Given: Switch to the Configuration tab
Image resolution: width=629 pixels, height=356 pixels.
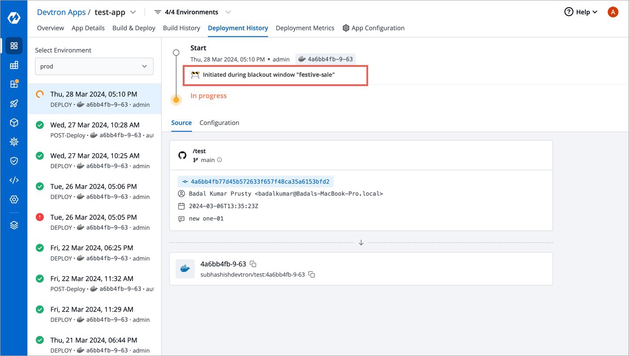Looking at the screenshot, I should [219, 123].
